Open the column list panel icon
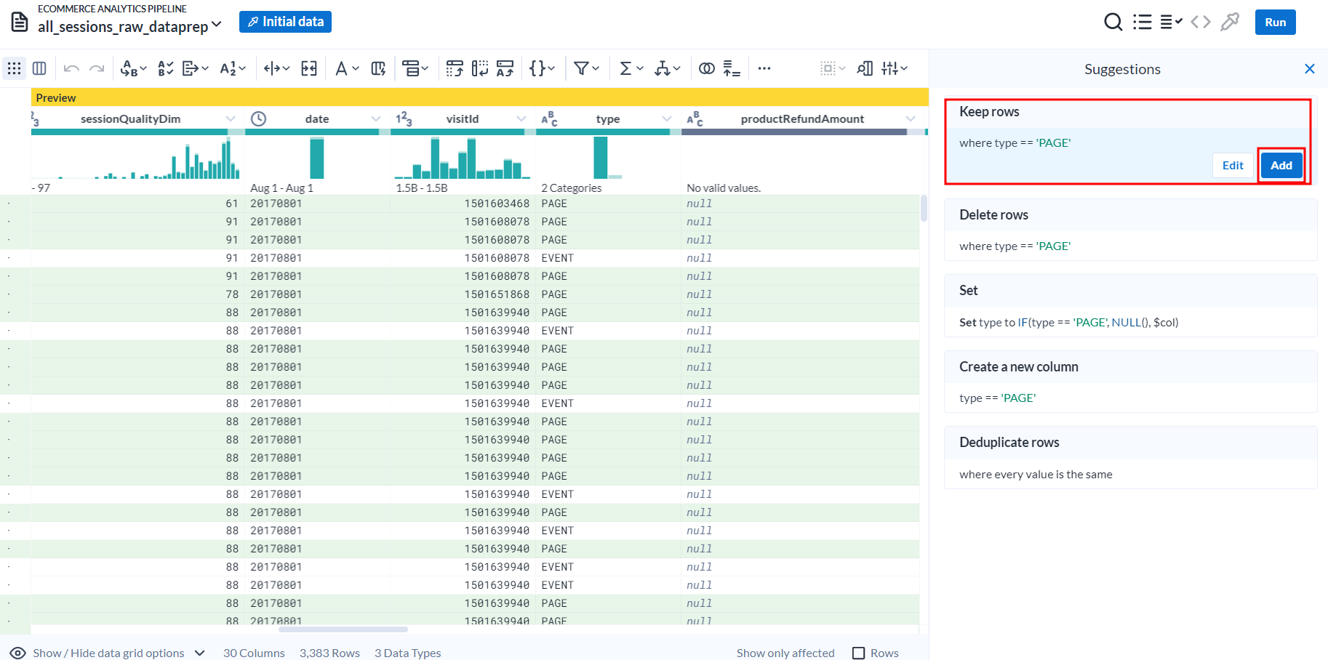 [x=1143, y=22]
